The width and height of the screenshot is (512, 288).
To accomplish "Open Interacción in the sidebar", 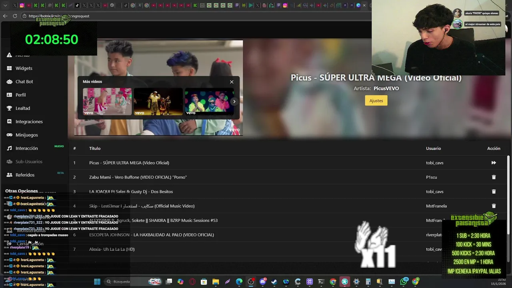I will click(x=26, y=148).
